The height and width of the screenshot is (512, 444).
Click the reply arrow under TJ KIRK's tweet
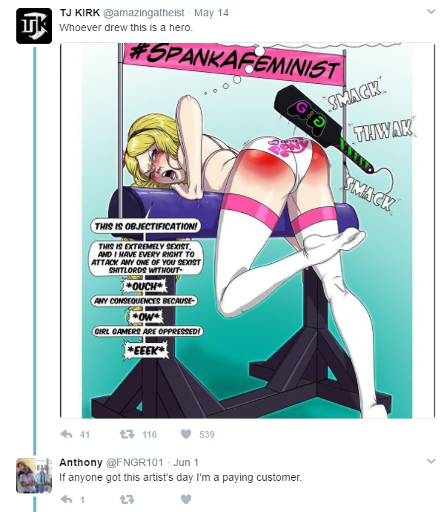tap(67, 434)
